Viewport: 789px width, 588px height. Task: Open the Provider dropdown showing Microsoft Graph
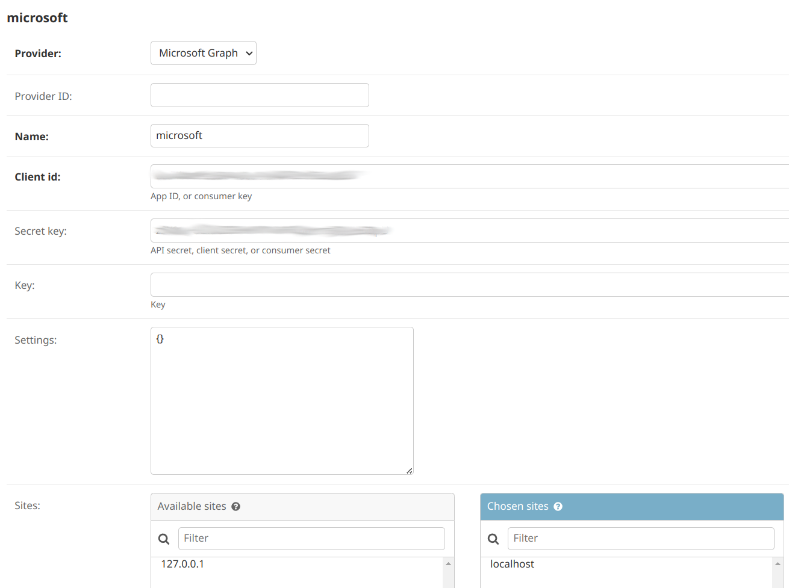point(204,53)
